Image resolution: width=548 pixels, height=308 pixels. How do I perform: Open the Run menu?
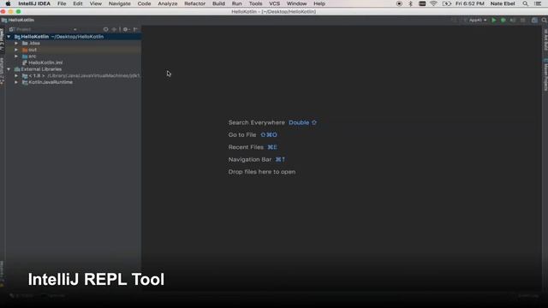point(236,3)
